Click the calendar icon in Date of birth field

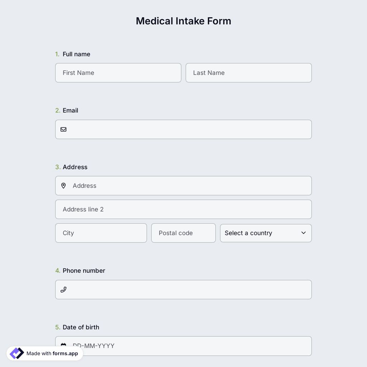63,345
